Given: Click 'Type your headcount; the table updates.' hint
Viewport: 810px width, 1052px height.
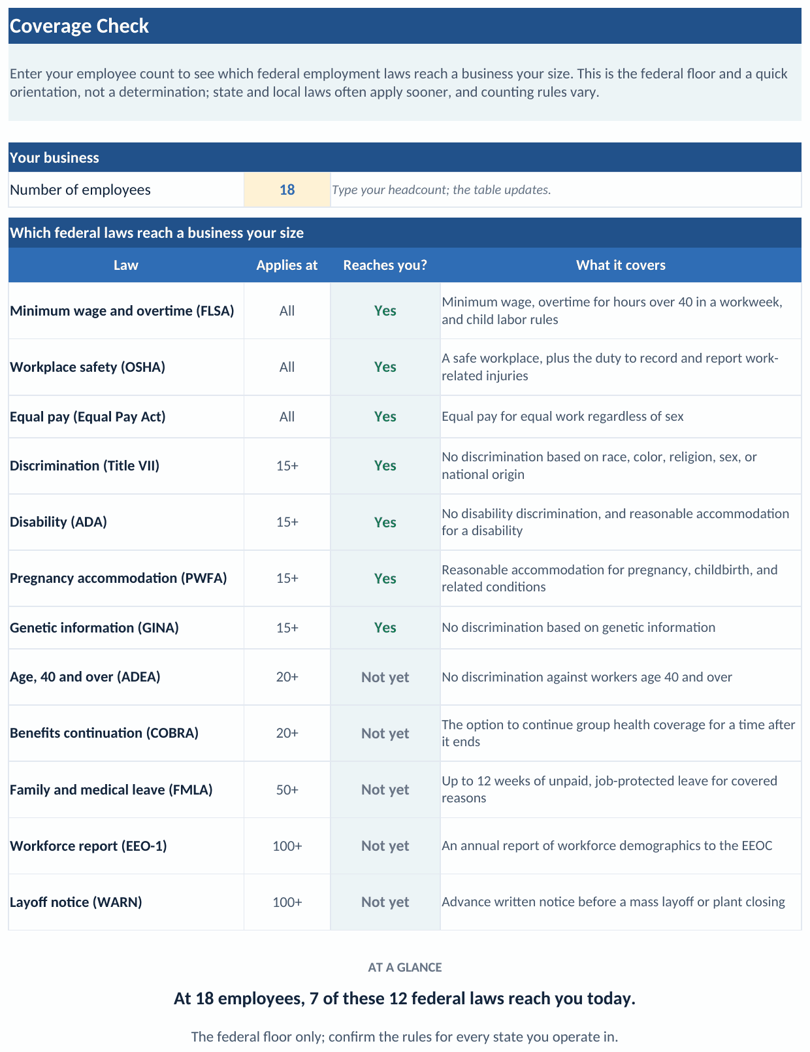Looking at the screenshot, I should pos(442,190).
